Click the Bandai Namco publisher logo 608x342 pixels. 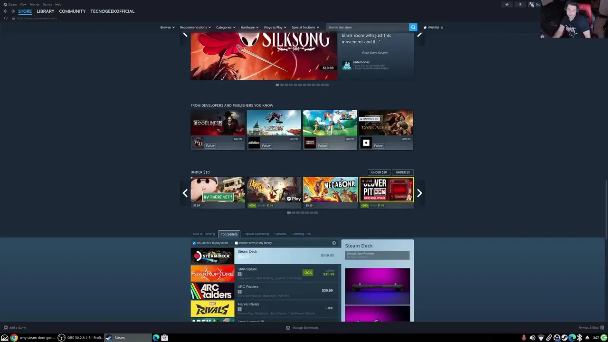pyautogui.click(x=310, y=143)
